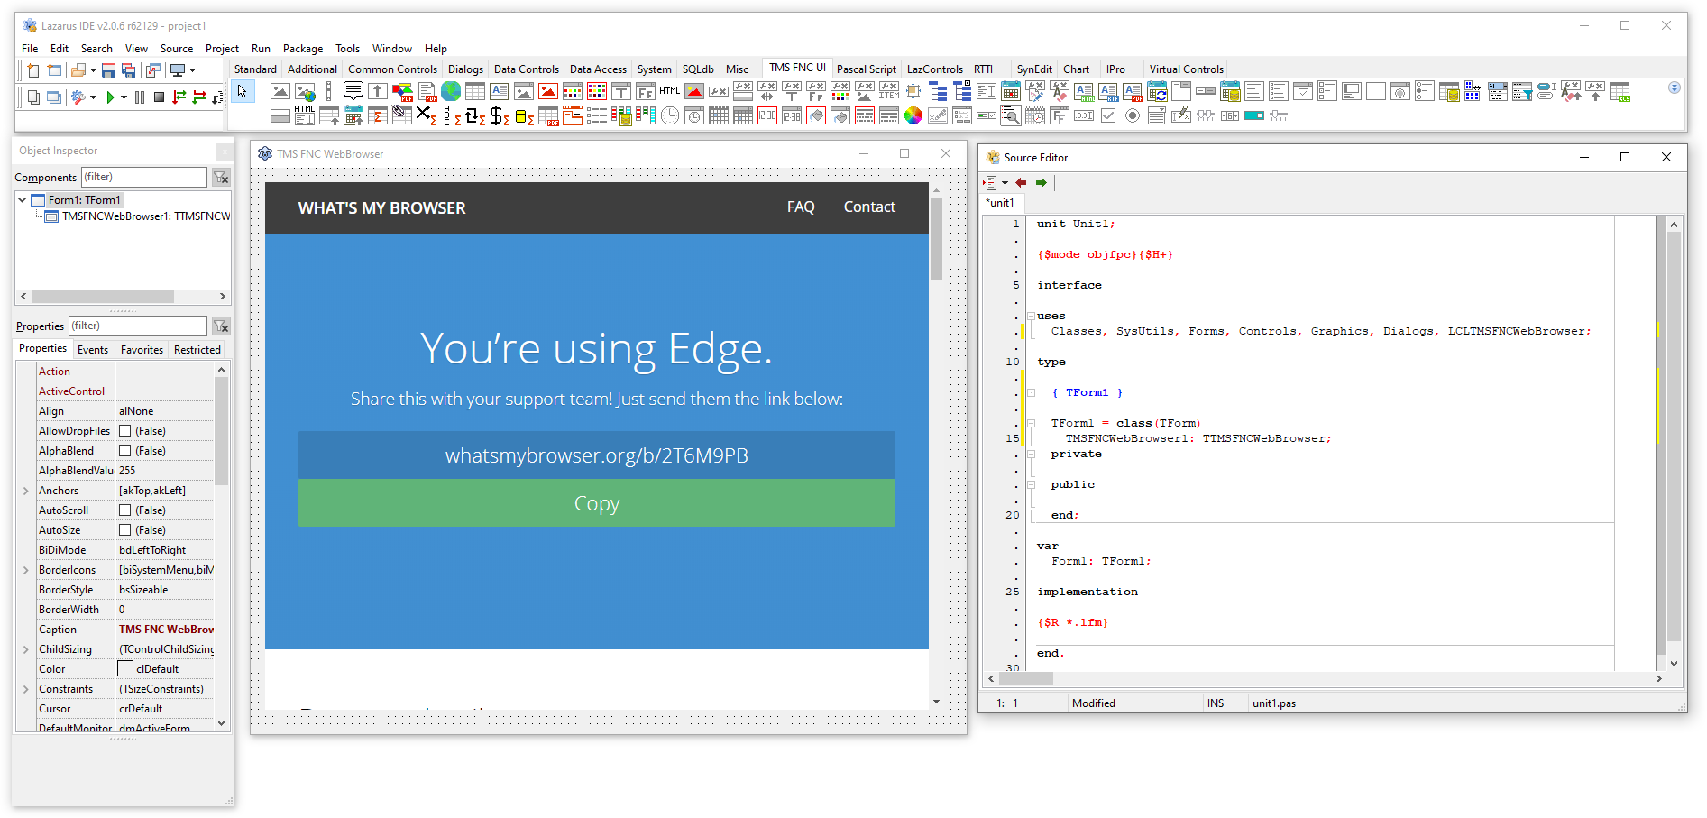Click the Color property clDefault swatch

[125, 669]
